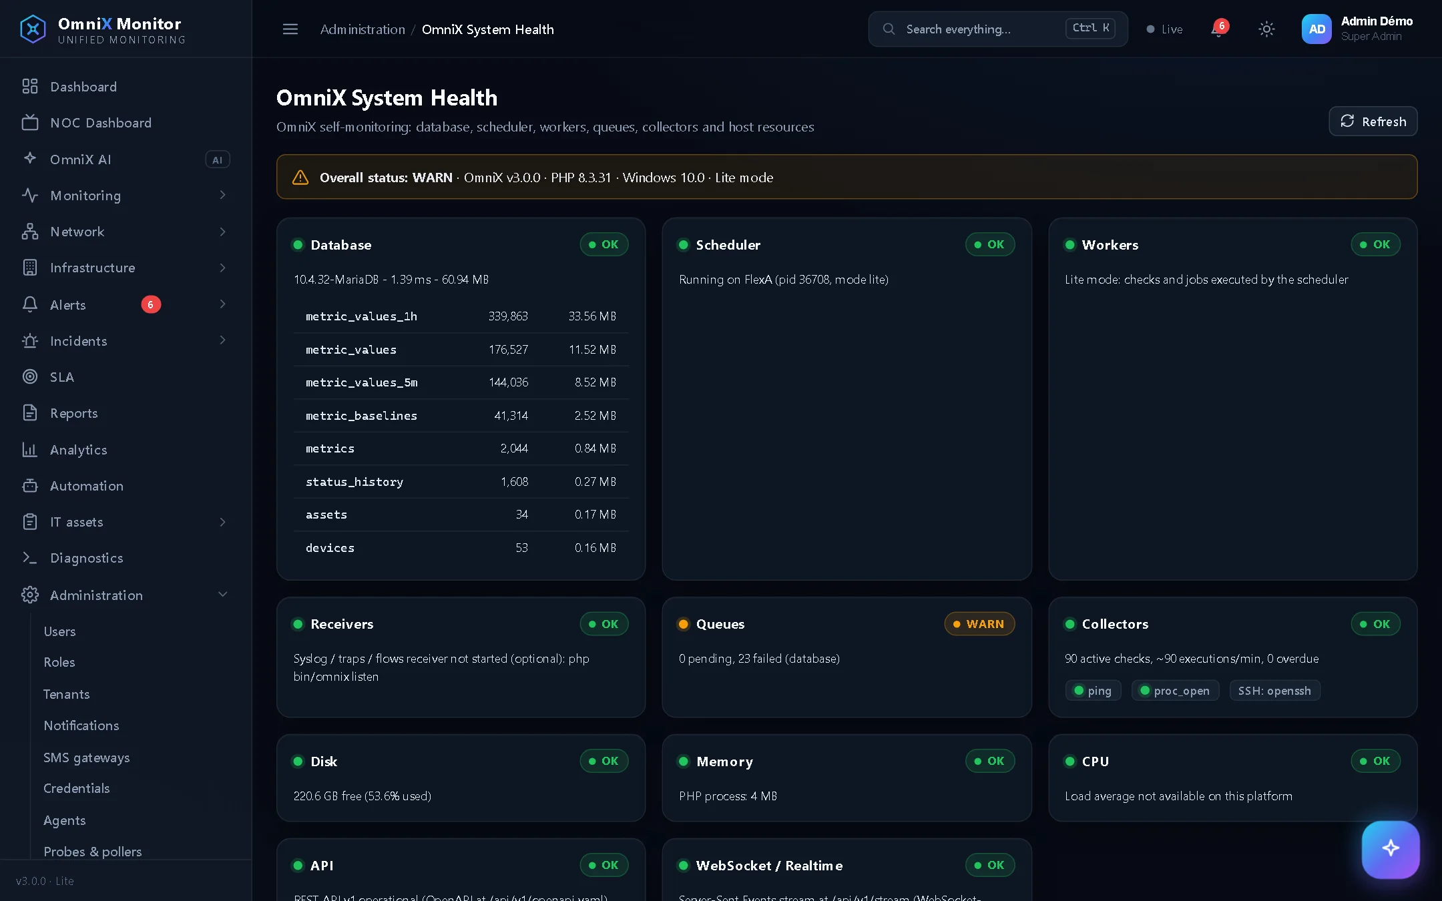This screenshot has height=901, width=1442.
Task: Focus the Search everything field
Action: [998, 29]
